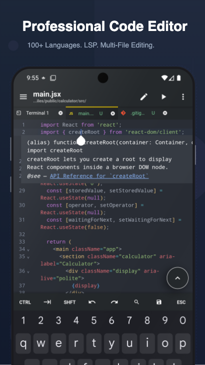Viewport: 205px width, 365px height.
Task: Place cursor on 'react-dom/client' string
Action: (153, 132)
